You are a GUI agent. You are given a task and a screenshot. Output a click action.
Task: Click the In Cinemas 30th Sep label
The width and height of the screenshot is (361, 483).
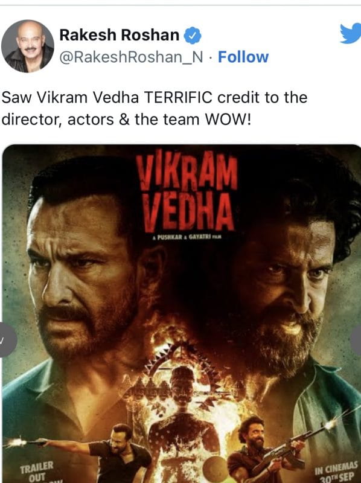pos(336,472)
